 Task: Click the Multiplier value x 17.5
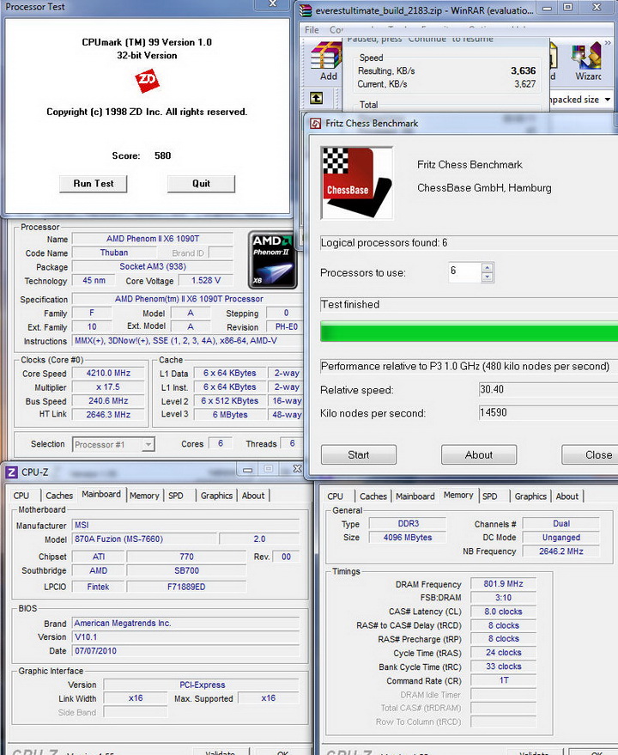coord(108,387)
